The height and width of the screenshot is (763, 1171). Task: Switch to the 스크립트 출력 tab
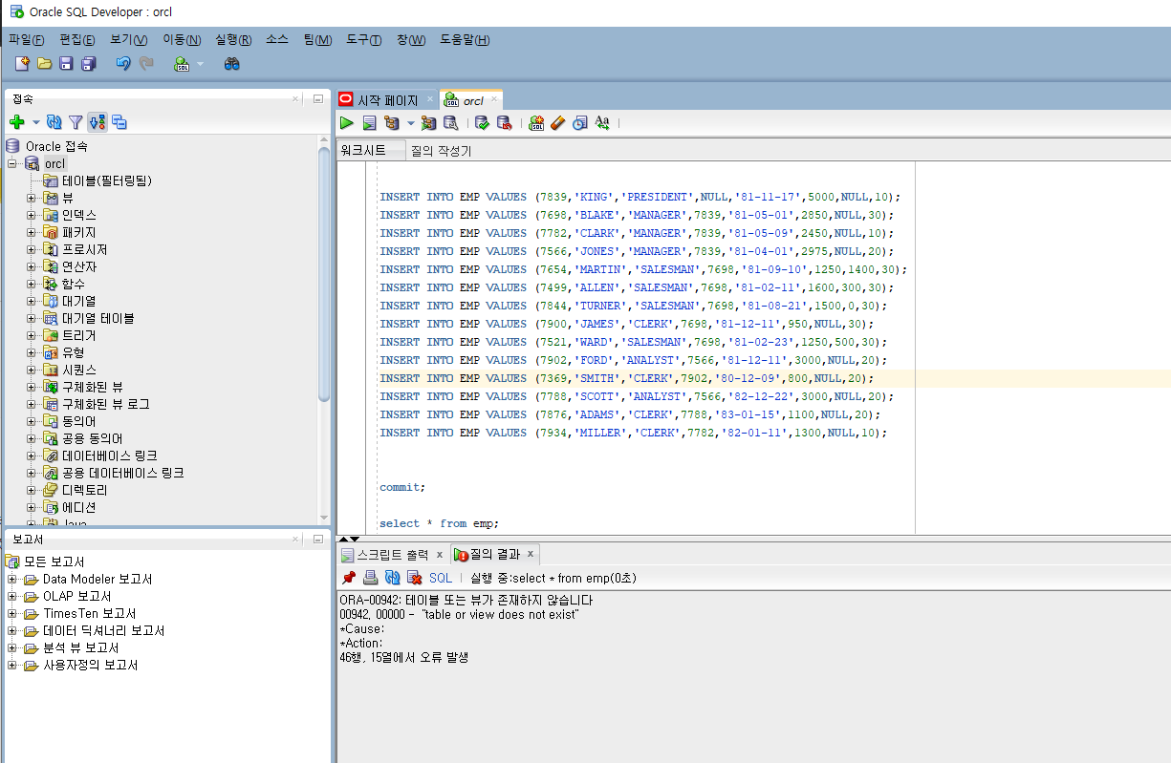(392, 555)
